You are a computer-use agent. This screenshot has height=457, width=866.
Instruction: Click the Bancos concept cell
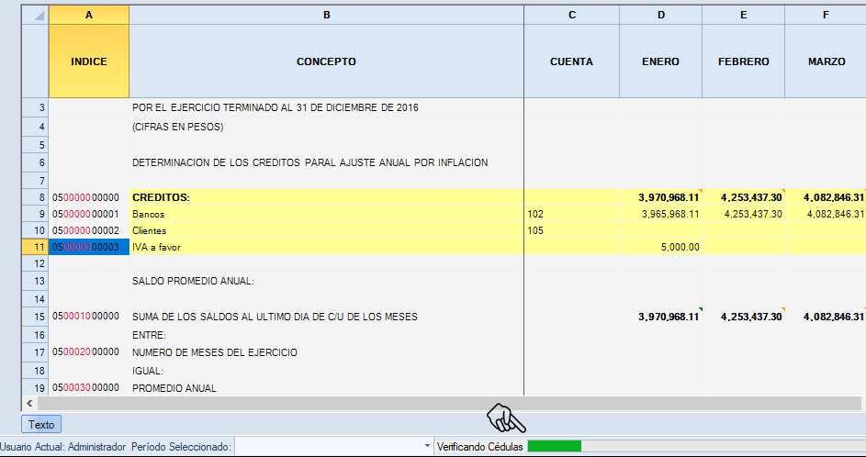(326, 214)
